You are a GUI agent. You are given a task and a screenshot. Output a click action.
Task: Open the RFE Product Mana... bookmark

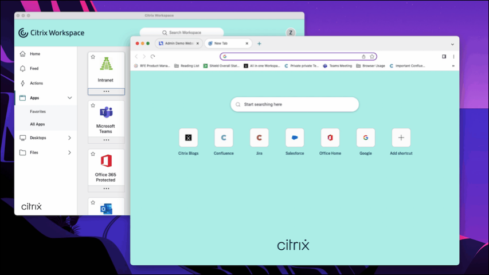coord(152,66)
